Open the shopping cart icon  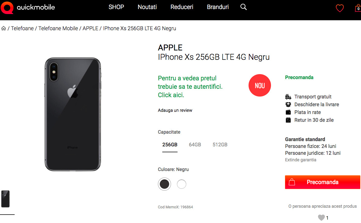pyautogui.click(x=358, y=8)
